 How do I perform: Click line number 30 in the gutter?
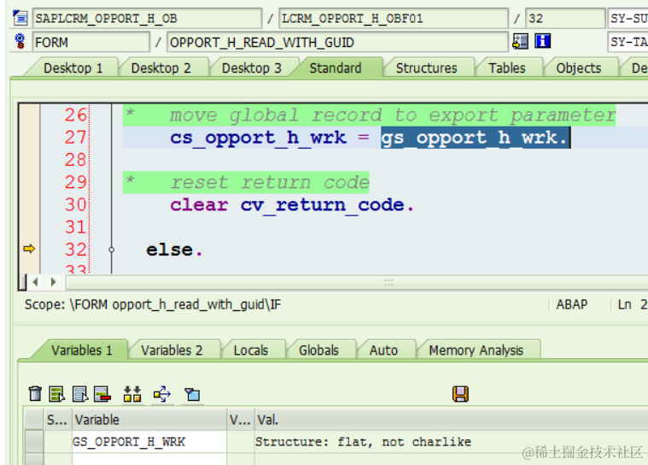(x=76, y=205)
